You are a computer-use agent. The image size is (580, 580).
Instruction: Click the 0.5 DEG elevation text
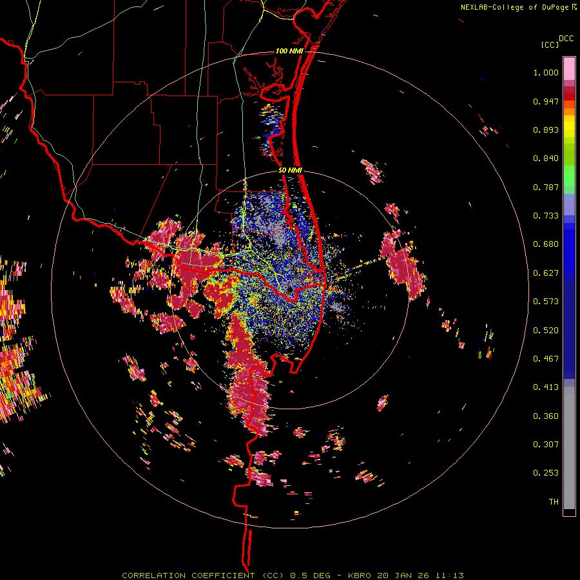(310, 575)
